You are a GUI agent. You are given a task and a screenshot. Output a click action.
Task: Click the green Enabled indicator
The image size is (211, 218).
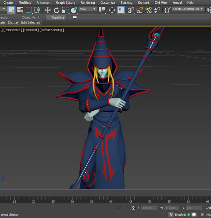tap(189, 215)
